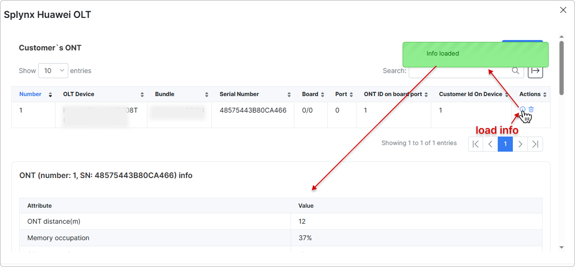The image size is (575, 267).
Task: Dismiss the Info loaded notification
Action: 476,54
